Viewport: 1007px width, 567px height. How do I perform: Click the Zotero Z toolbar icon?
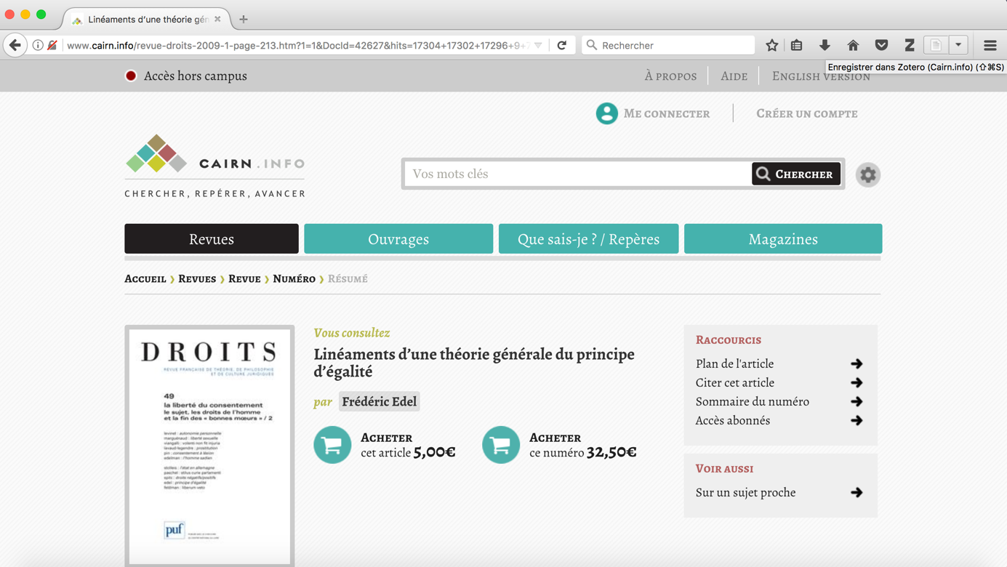[909, 45]
